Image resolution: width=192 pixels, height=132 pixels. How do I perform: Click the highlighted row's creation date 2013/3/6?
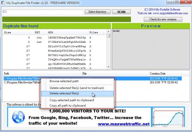(164, 78)
